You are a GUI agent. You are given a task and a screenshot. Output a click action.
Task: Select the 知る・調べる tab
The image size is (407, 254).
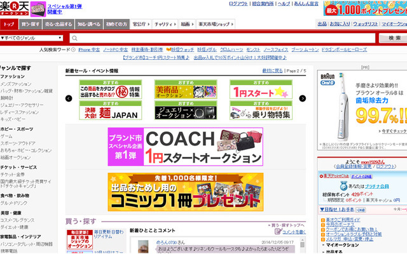click(x=89, y=24)
